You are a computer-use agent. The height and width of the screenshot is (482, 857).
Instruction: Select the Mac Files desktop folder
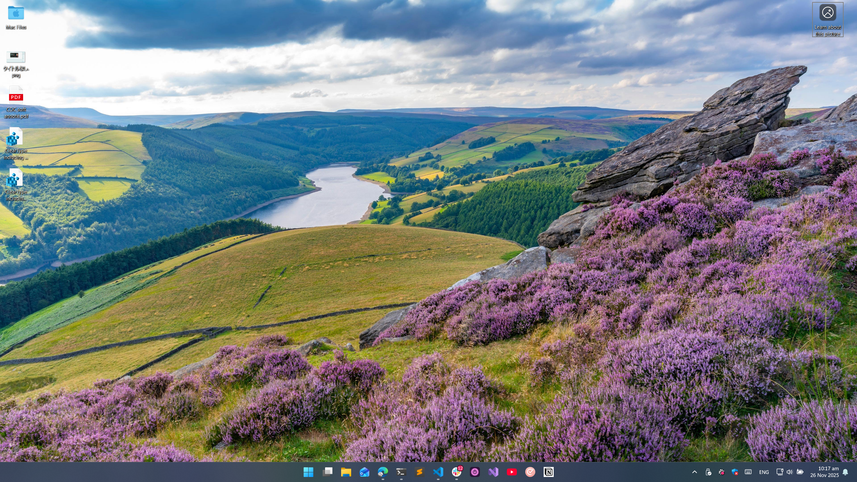point(16,17)
